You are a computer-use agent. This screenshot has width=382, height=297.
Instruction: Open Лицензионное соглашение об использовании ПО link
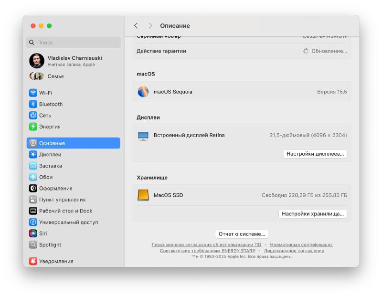206,244
